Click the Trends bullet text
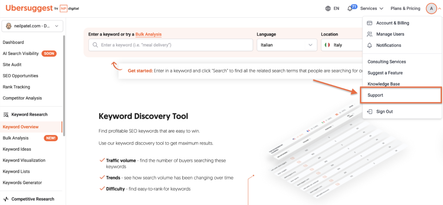Image resolution: width=443 pixels, height=205 pixels. click(x=170, y=178)
